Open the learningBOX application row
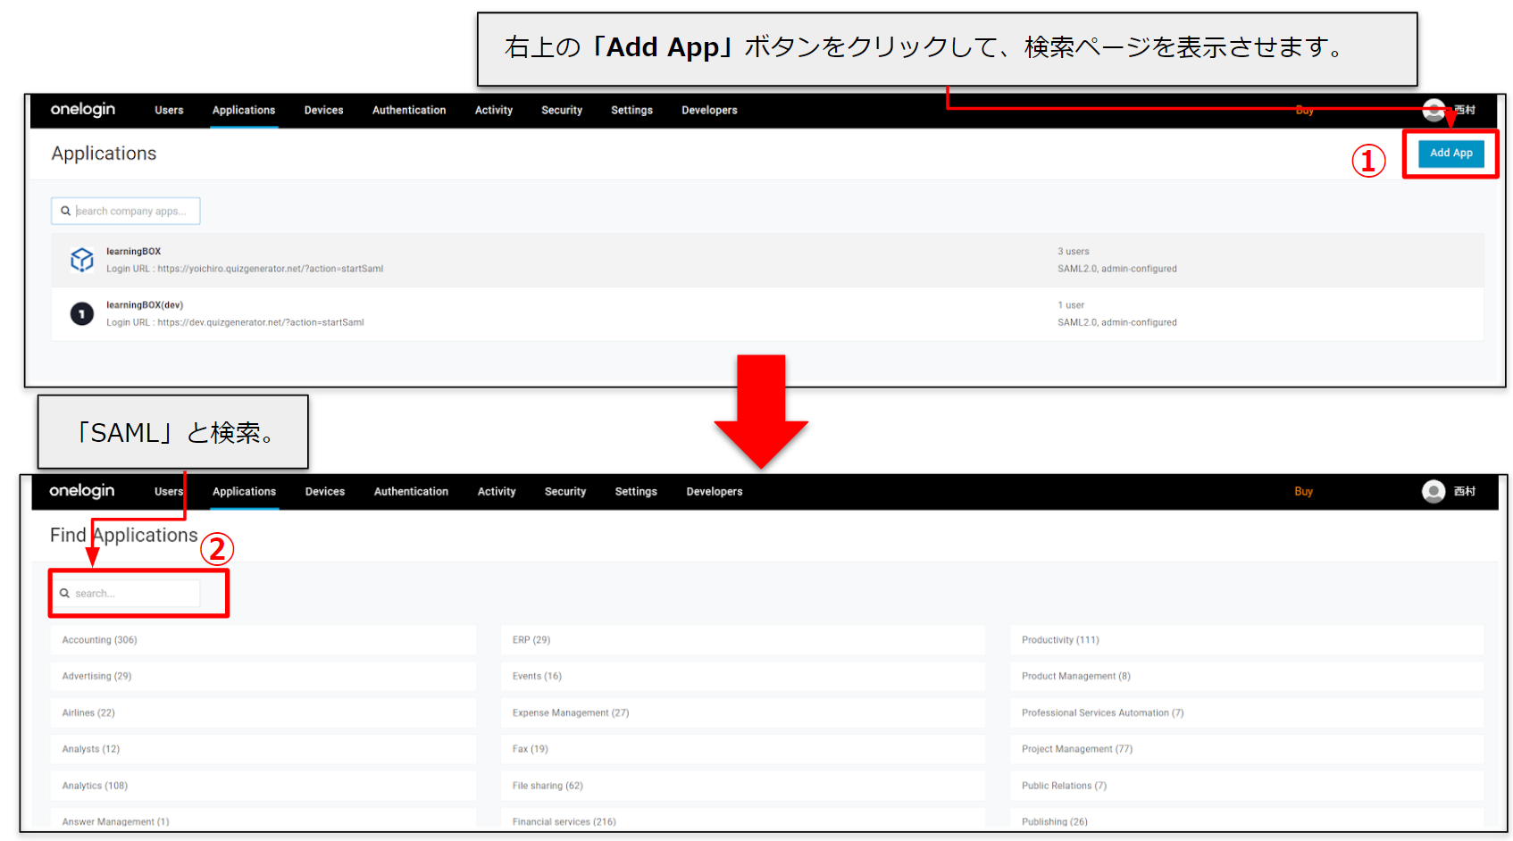1513x841 pixels. pyautogui.click(x=767, y=260)
